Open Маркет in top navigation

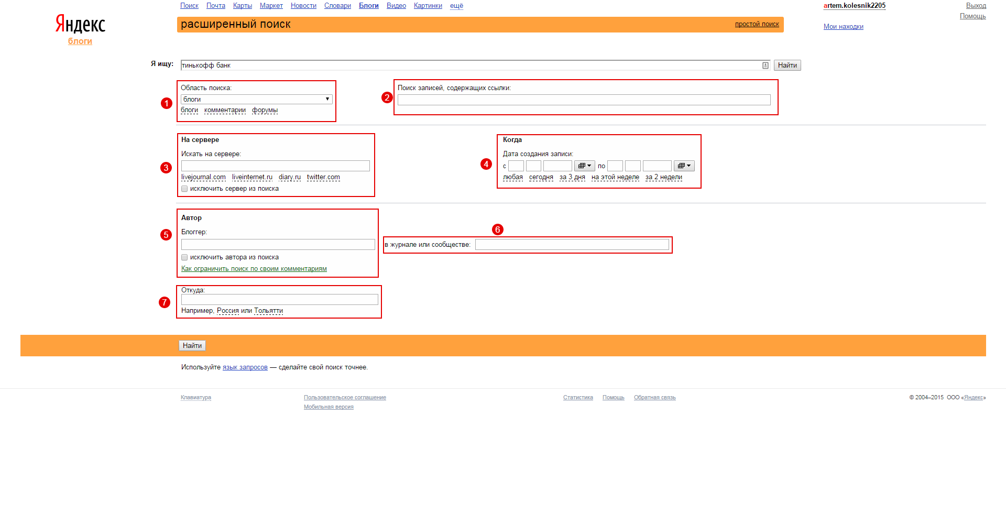coord(271,6)
